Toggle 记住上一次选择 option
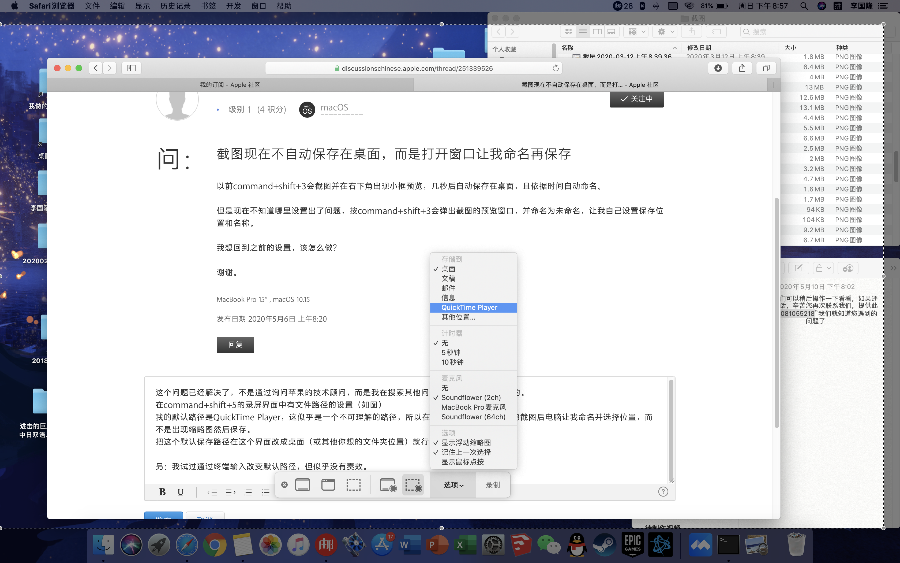 (x=466, y=452)
